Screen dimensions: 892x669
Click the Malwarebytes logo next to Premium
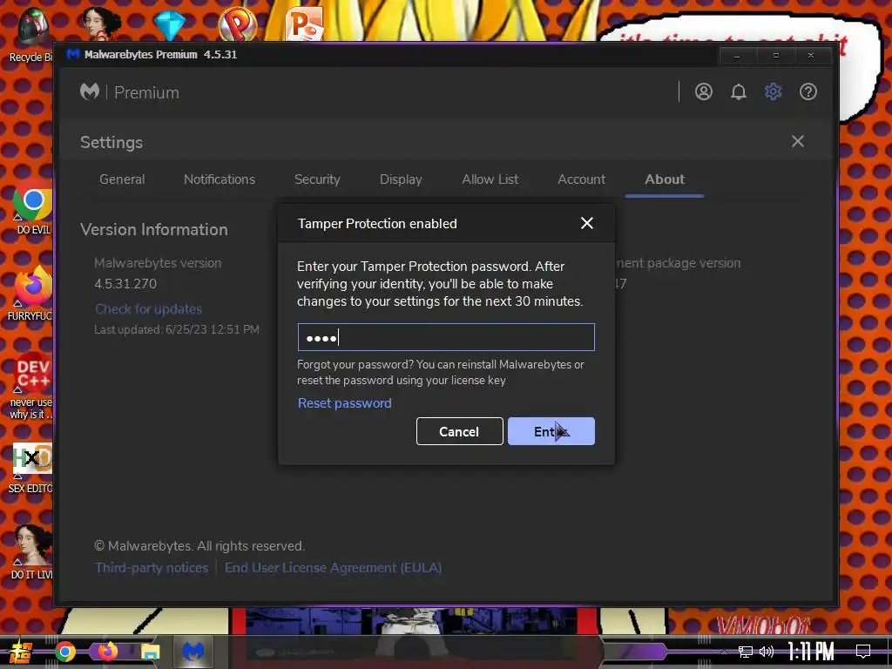90,91
